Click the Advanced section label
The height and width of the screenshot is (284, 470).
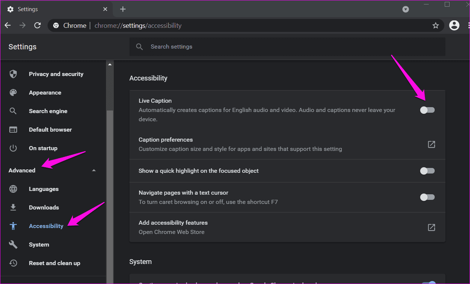click(x=22, y=171)
